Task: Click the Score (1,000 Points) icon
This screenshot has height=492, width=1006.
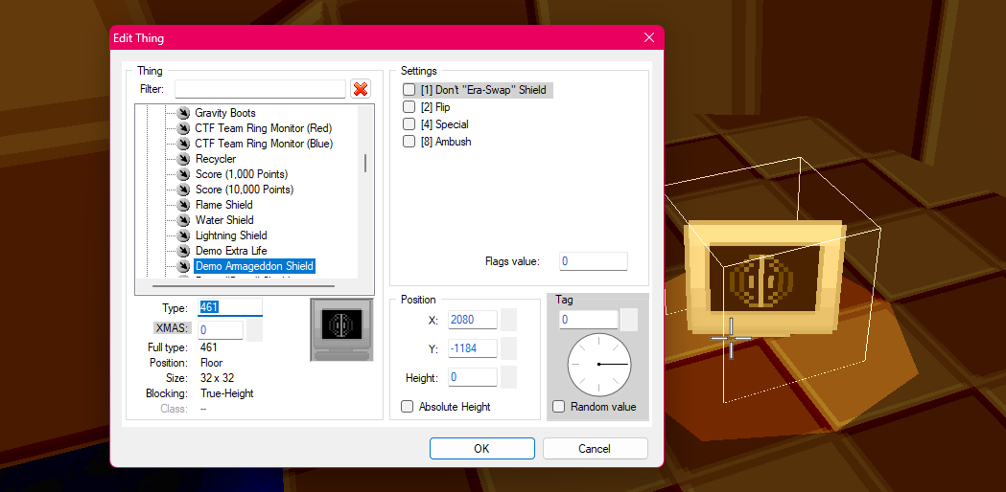Action: coord(184,174)
